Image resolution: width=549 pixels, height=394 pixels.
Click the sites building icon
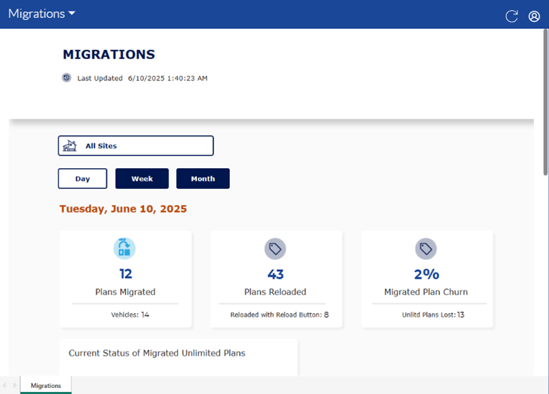(70, 146)
